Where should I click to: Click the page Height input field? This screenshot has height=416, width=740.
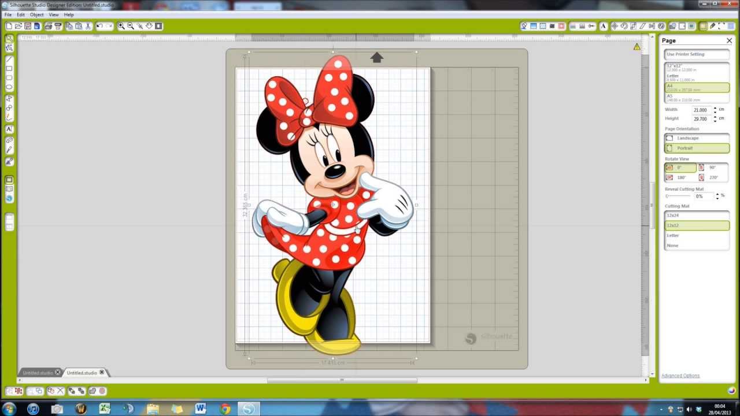(x=702, y=119)
